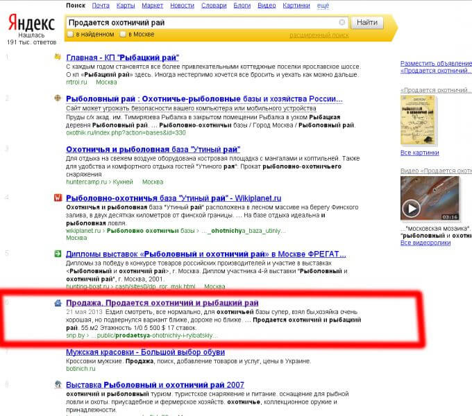472x416 pixels.
Task: Click favicon beside Выставка Рыболовный и охотничий рай 2007
Action: tap(58, 384)
